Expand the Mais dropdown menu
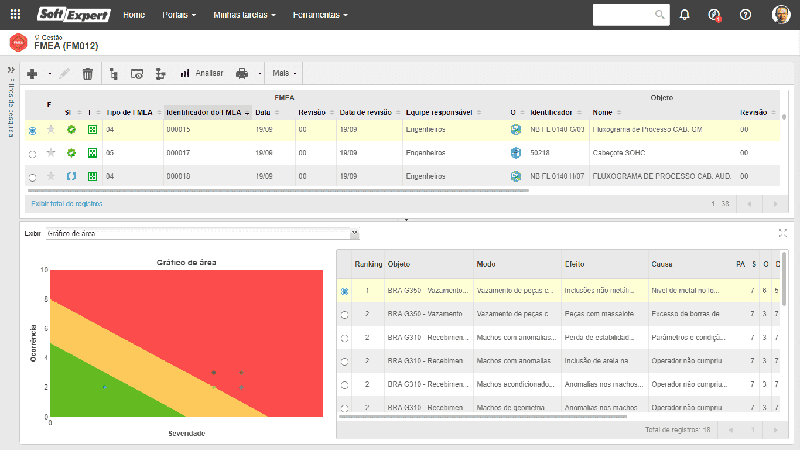Viewport: 800px width, 450px height. point(285,73)
